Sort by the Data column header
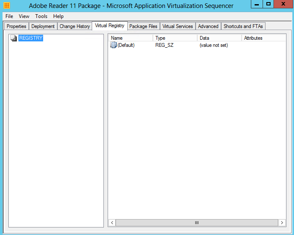This screenshot has height=235, width=294. coord(219,38)
